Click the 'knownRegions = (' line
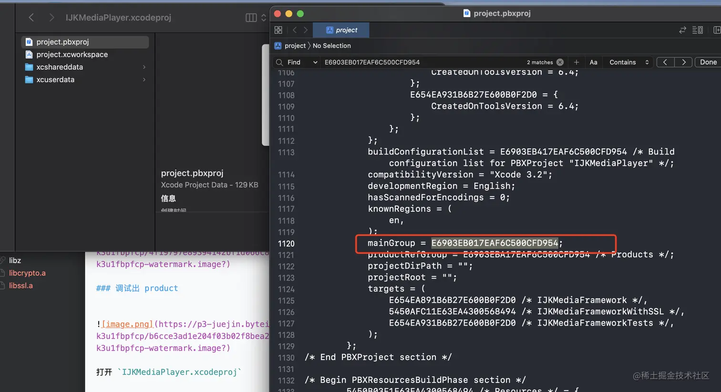 tap(410, 209)
